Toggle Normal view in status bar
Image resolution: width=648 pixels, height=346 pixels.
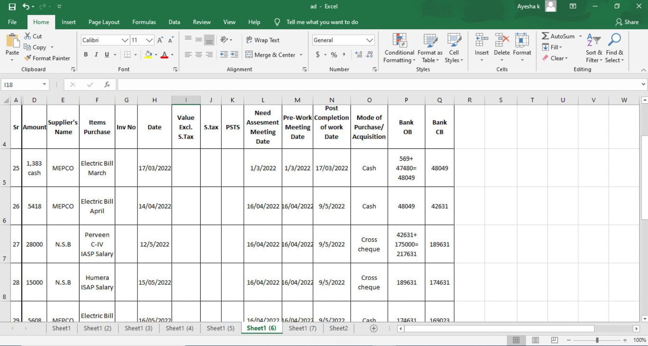pos(516,340)
